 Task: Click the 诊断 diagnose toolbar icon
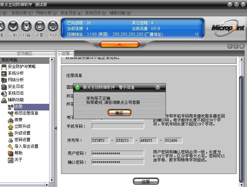(13, 26)
